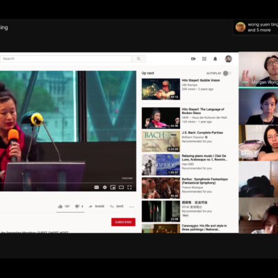Click into the YouTube Search field
278x278 pixels.
coord(66,59)
